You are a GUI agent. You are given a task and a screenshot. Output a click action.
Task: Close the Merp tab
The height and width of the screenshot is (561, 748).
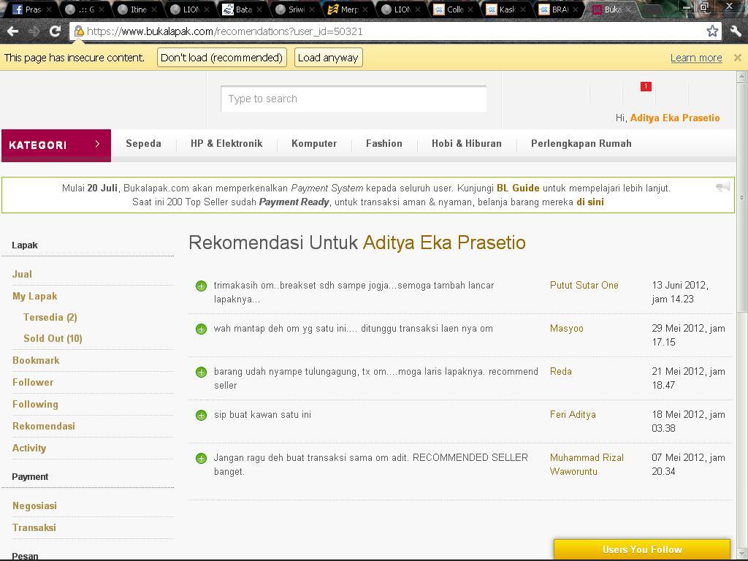coord(365,9)
